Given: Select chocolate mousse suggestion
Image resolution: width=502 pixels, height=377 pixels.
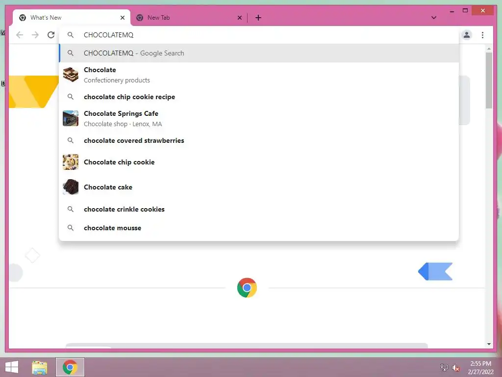Looking at the screenshot, I should [259, 228].
